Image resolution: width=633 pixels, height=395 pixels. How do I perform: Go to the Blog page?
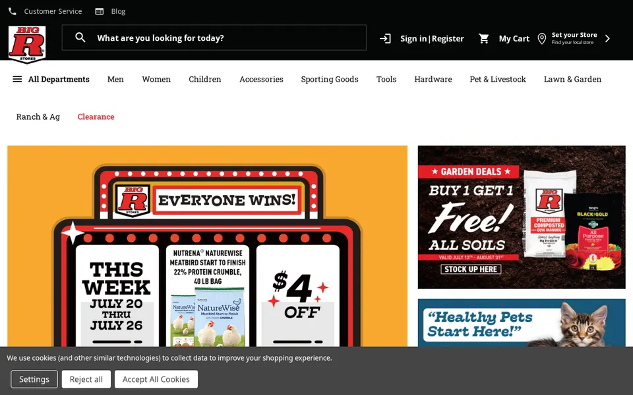(x=118, y=11)
